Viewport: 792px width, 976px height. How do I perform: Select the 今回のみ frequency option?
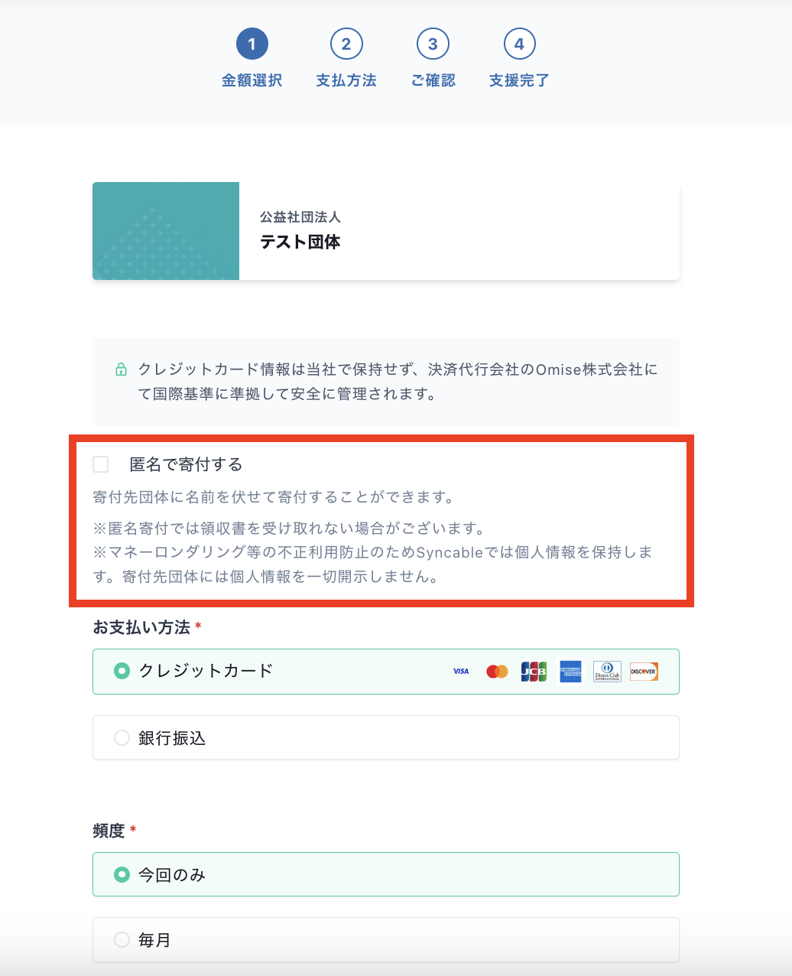121,874
